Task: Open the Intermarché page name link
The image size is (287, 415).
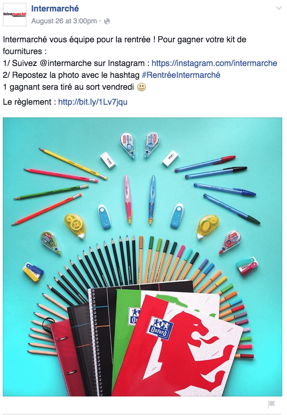Action: point(55,8)
